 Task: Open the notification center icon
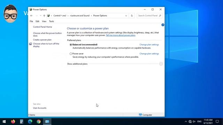coord(217,122)
